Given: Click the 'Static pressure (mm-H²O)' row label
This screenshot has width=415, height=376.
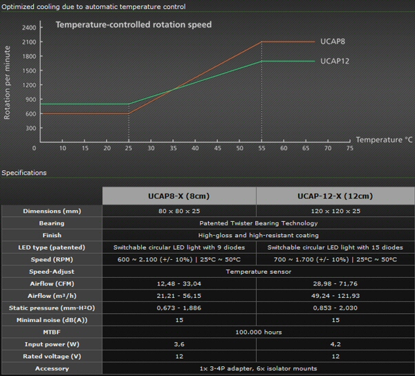Looking at the screenshot, I should pos(52,308).
